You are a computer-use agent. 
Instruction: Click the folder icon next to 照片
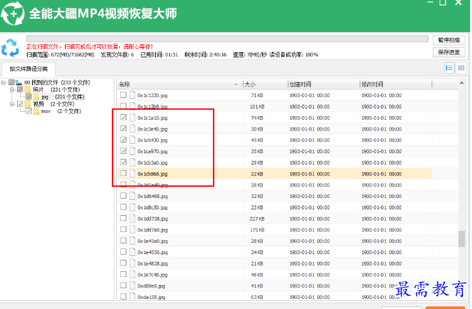28,90
